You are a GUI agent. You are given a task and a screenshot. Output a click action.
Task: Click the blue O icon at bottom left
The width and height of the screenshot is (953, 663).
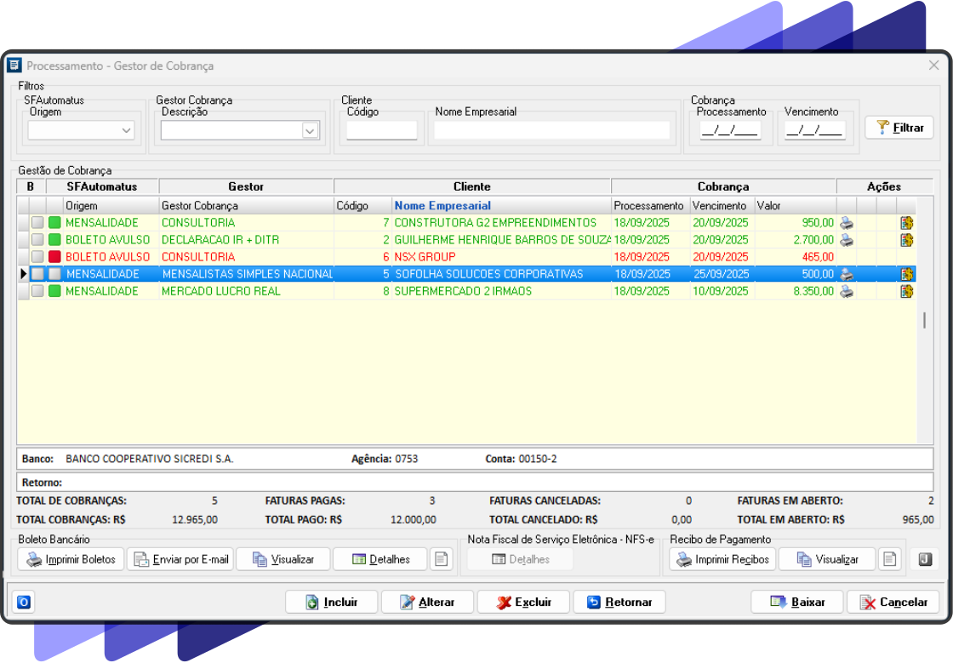[24, 603]
